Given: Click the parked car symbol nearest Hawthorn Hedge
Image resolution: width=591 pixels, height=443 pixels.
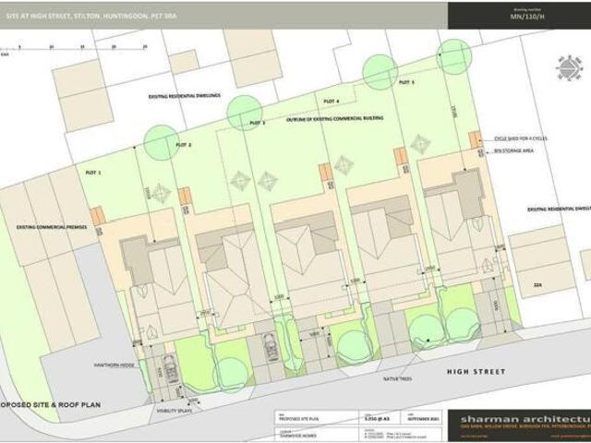Looking at the screenshot, I should pyautogui.click(x=170, y=362).
